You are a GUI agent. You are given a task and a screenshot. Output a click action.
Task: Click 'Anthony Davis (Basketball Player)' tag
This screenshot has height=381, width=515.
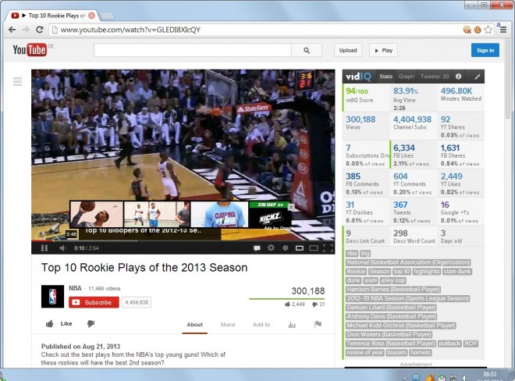click(391, 316)
